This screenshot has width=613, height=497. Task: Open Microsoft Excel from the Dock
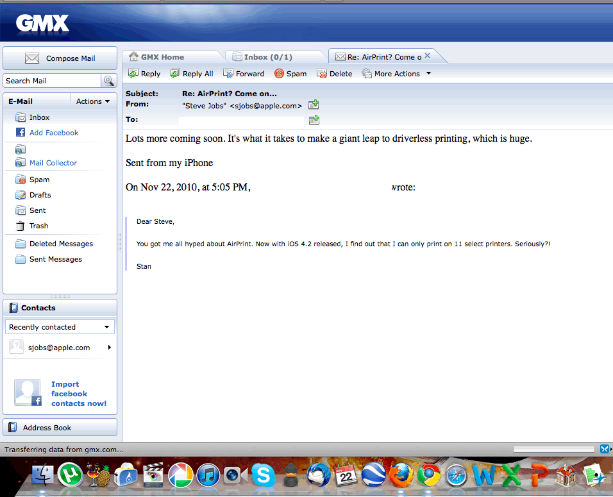[x=511, y=475]
